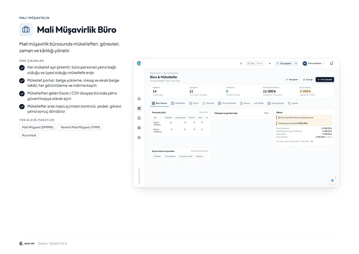Switch to the Görevler tab
The height and width of the screenshot is (254, 359).
pos(208,103)
